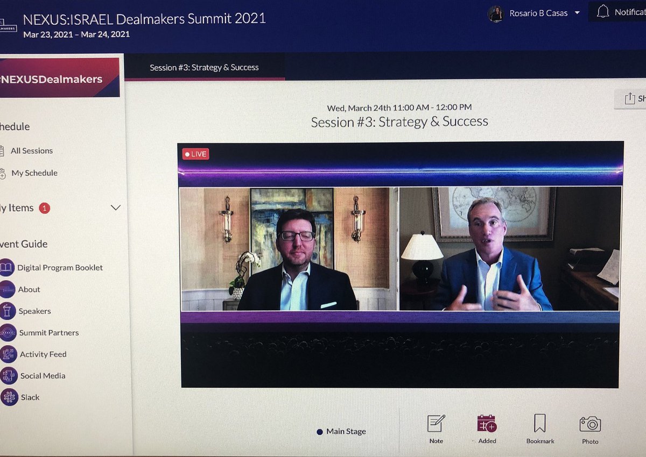This screenshot has height=457, width=646.
Task: Click the Photo camera icon
Action: (590, 424)
